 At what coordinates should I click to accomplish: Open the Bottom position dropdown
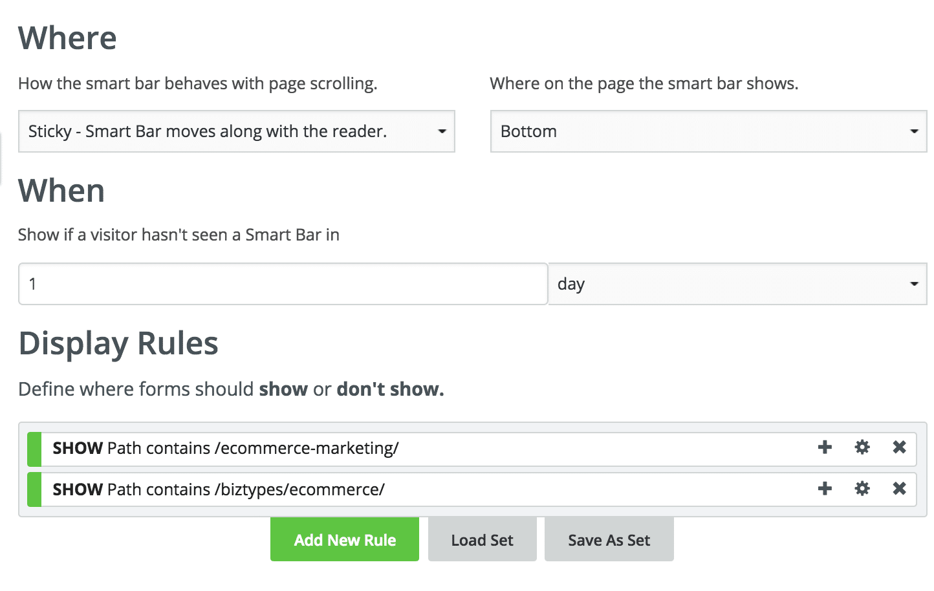click(709, 131)
